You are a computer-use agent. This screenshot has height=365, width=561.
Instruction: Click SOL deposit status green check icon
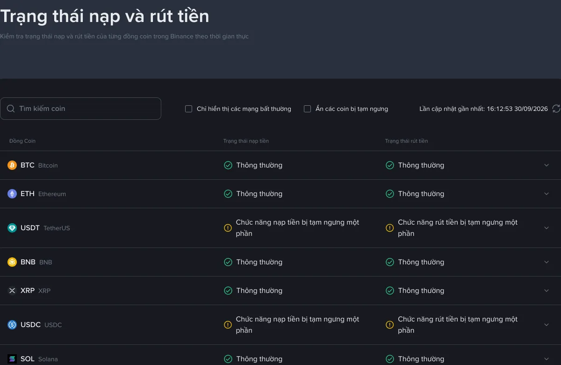coord(228,359)
